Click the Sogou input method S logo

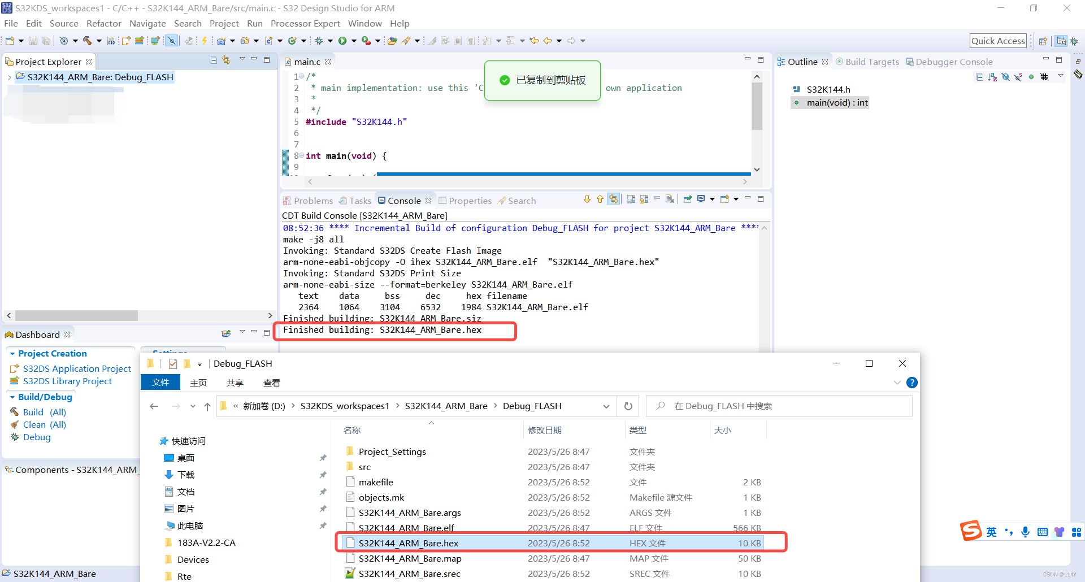971,531
